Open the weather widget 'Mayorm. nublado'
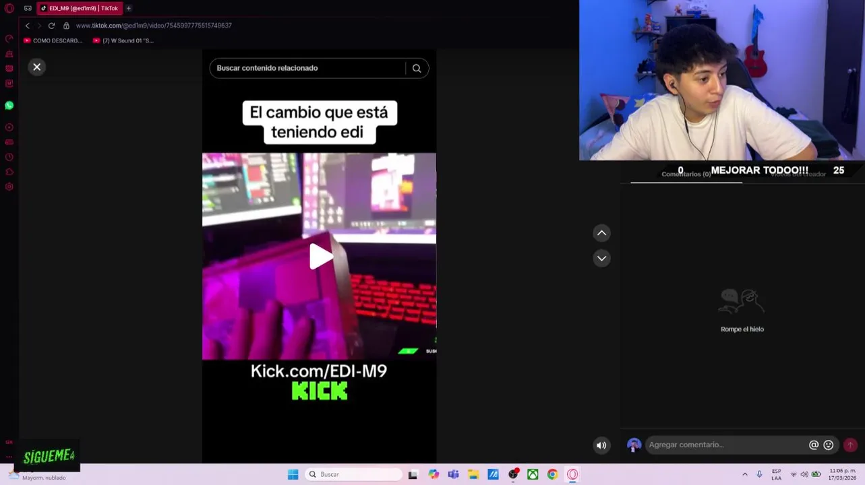This screenshot has height=485, width=865. point(38,475)
